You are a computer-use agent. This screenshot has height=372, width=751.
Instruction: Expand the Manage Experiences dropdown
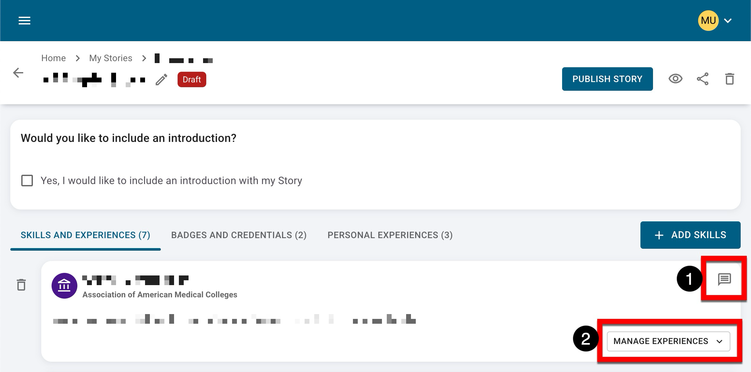(x=668, y=341)
